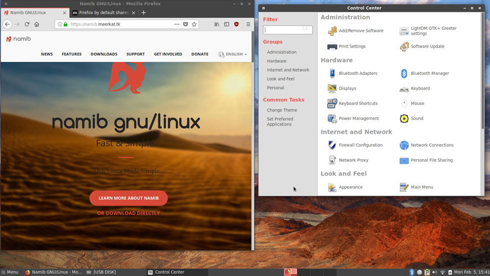Open the News menu on website
This screenshot has width=490, height=276.
(x=47, y=54)
